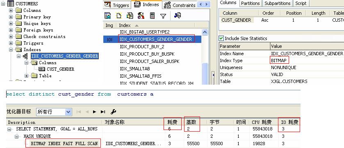Image resolution: width=344 pixels, height=148 pixels.
Task: Click the IOI bitmap icon in index list
Action: [x=110, y=40]
